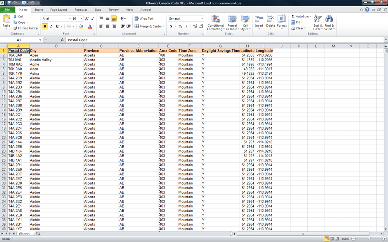Click the Clear button
This screenshot has height=242, width=388.
tap(298, 28)
